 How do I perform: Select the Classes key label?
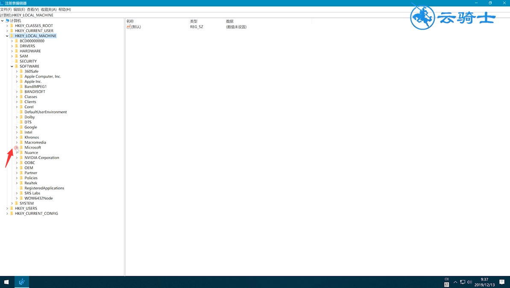click(x=31, y=97)
